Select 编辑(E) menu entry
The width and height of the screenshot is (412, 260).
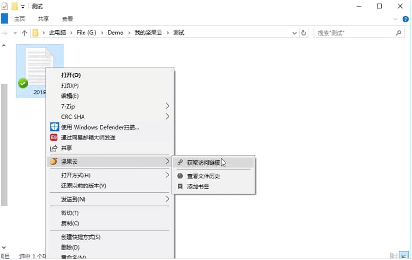pyautogui.click(x=110, y=96)
